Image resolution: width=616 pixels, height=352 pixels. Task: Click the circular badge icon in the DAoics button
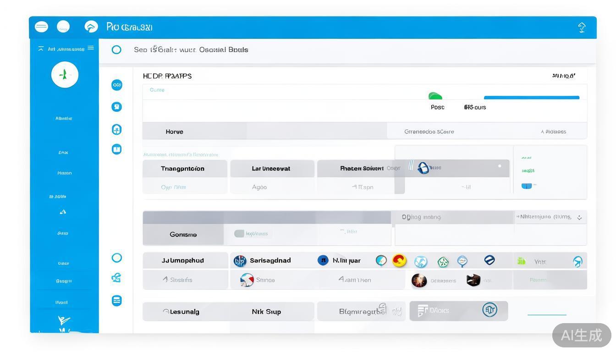(x=489, y=310)
